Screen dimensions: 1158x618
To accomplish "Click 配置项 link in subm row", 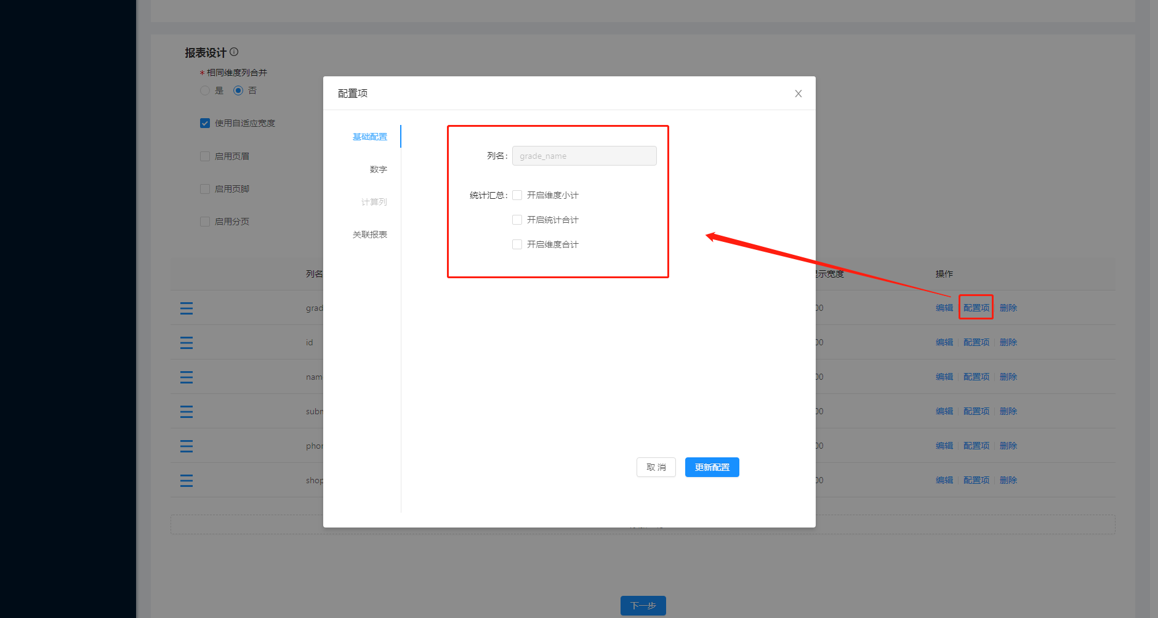I will (976, 411).
